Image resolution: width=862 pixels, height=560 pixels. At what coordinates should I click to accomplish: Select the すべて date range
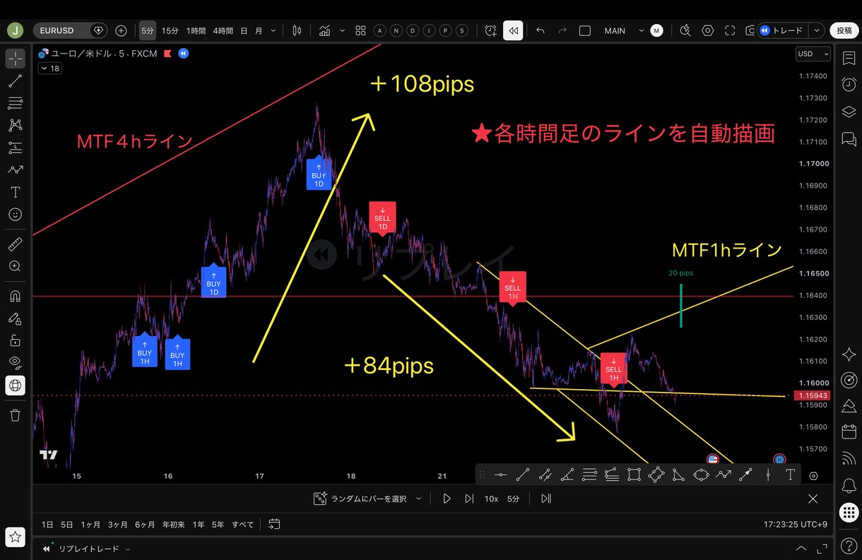pyautogui.click(x=243, y=525)
